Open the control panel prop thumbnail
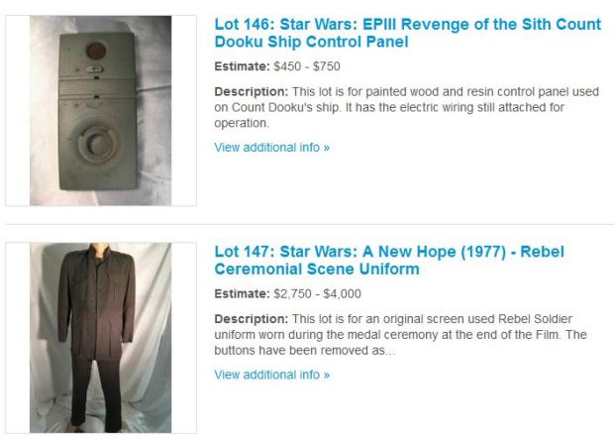This screenshot has width=614, height=439. [x=101, y=111]
